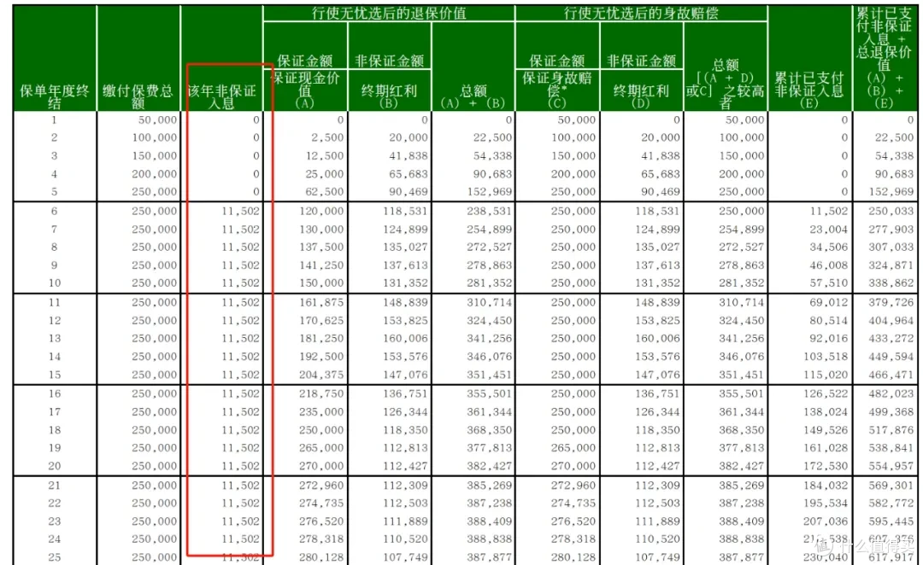Click cumulative income value 161,028

click(826, 447)
